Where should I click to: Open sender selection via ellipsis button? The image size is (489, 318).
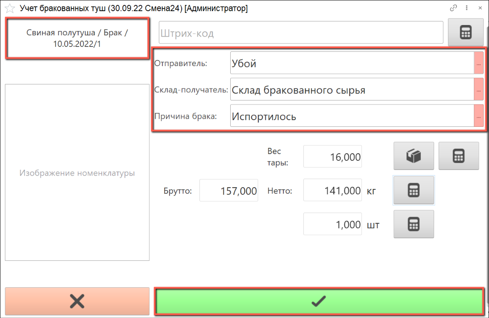(x=478, y=63)
